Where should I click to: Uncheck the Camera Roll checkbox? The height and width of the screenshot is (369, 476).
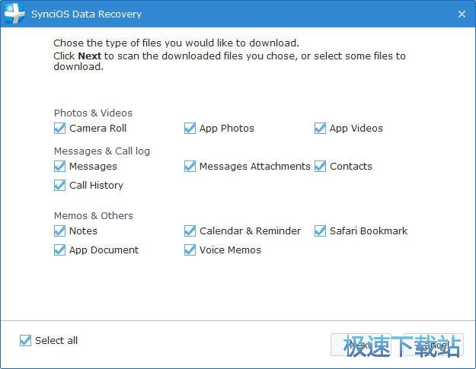60,129
